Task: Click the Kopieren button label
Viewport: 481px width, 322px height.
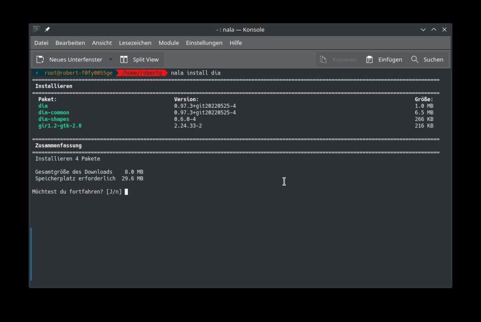Action: pyautogui.click(x=344, y=60)
